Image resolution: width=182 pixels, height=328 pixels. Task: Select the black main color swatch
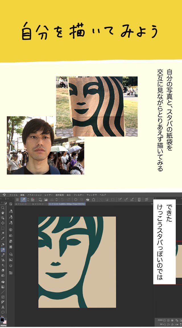[x=2, y=320]
